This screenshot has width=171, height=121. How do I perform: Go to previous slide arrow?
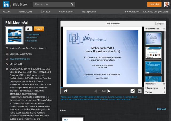pyautogui.click(x=95, y=91)
